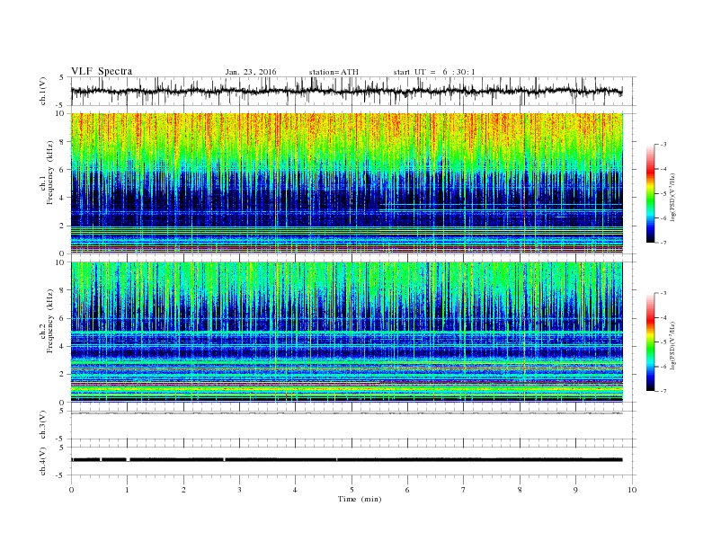
Task: Click the time axis tick label "5"
Action: [x=352, y=490]
